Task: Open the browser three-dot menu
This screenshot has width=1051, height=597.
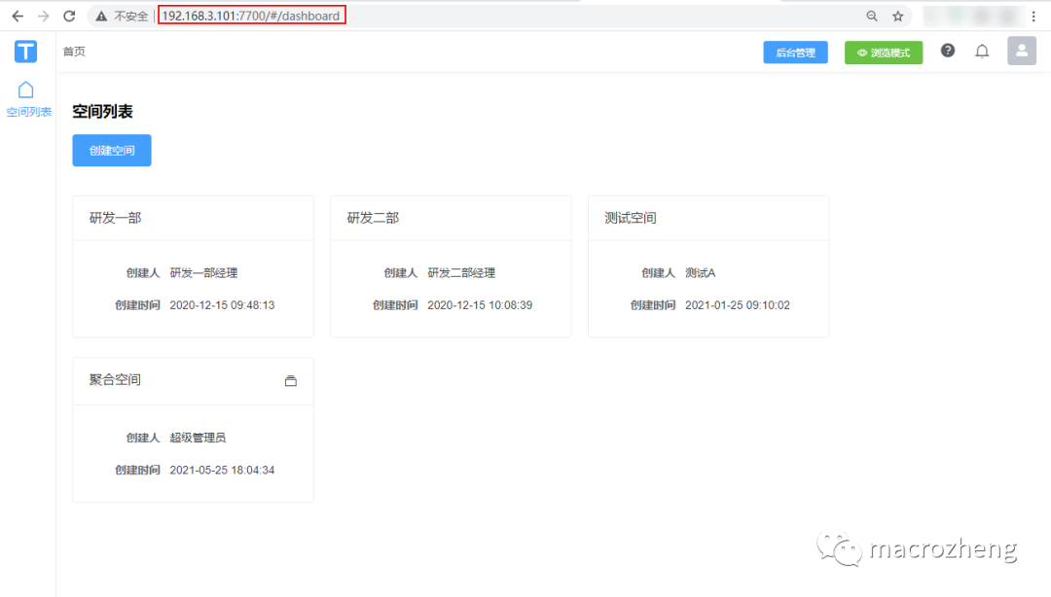Action: tap(1033, 17)
